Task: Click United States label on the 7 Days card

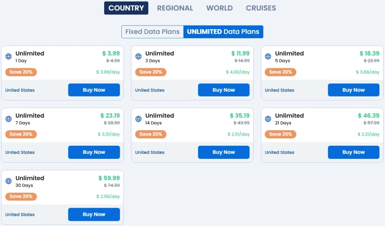Action: [x=20, y=152]
